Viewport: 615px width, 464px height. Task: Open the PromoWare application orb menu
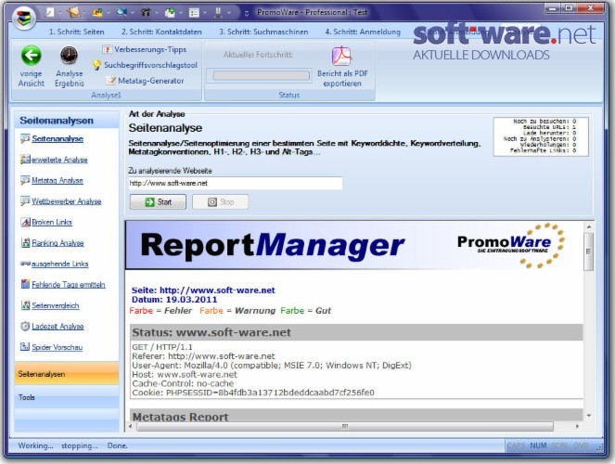pos(24,18)
